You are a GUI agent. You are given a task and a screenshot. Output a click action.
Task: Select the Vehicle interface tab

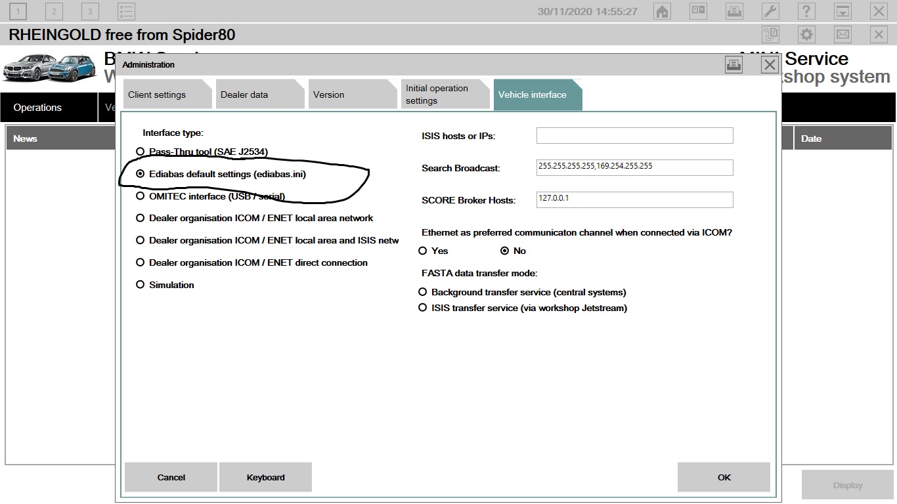[x=538, y=94]
